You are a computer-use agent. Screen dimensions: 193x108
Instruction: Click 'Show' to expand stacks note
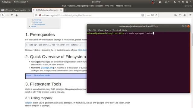[28, 75]
